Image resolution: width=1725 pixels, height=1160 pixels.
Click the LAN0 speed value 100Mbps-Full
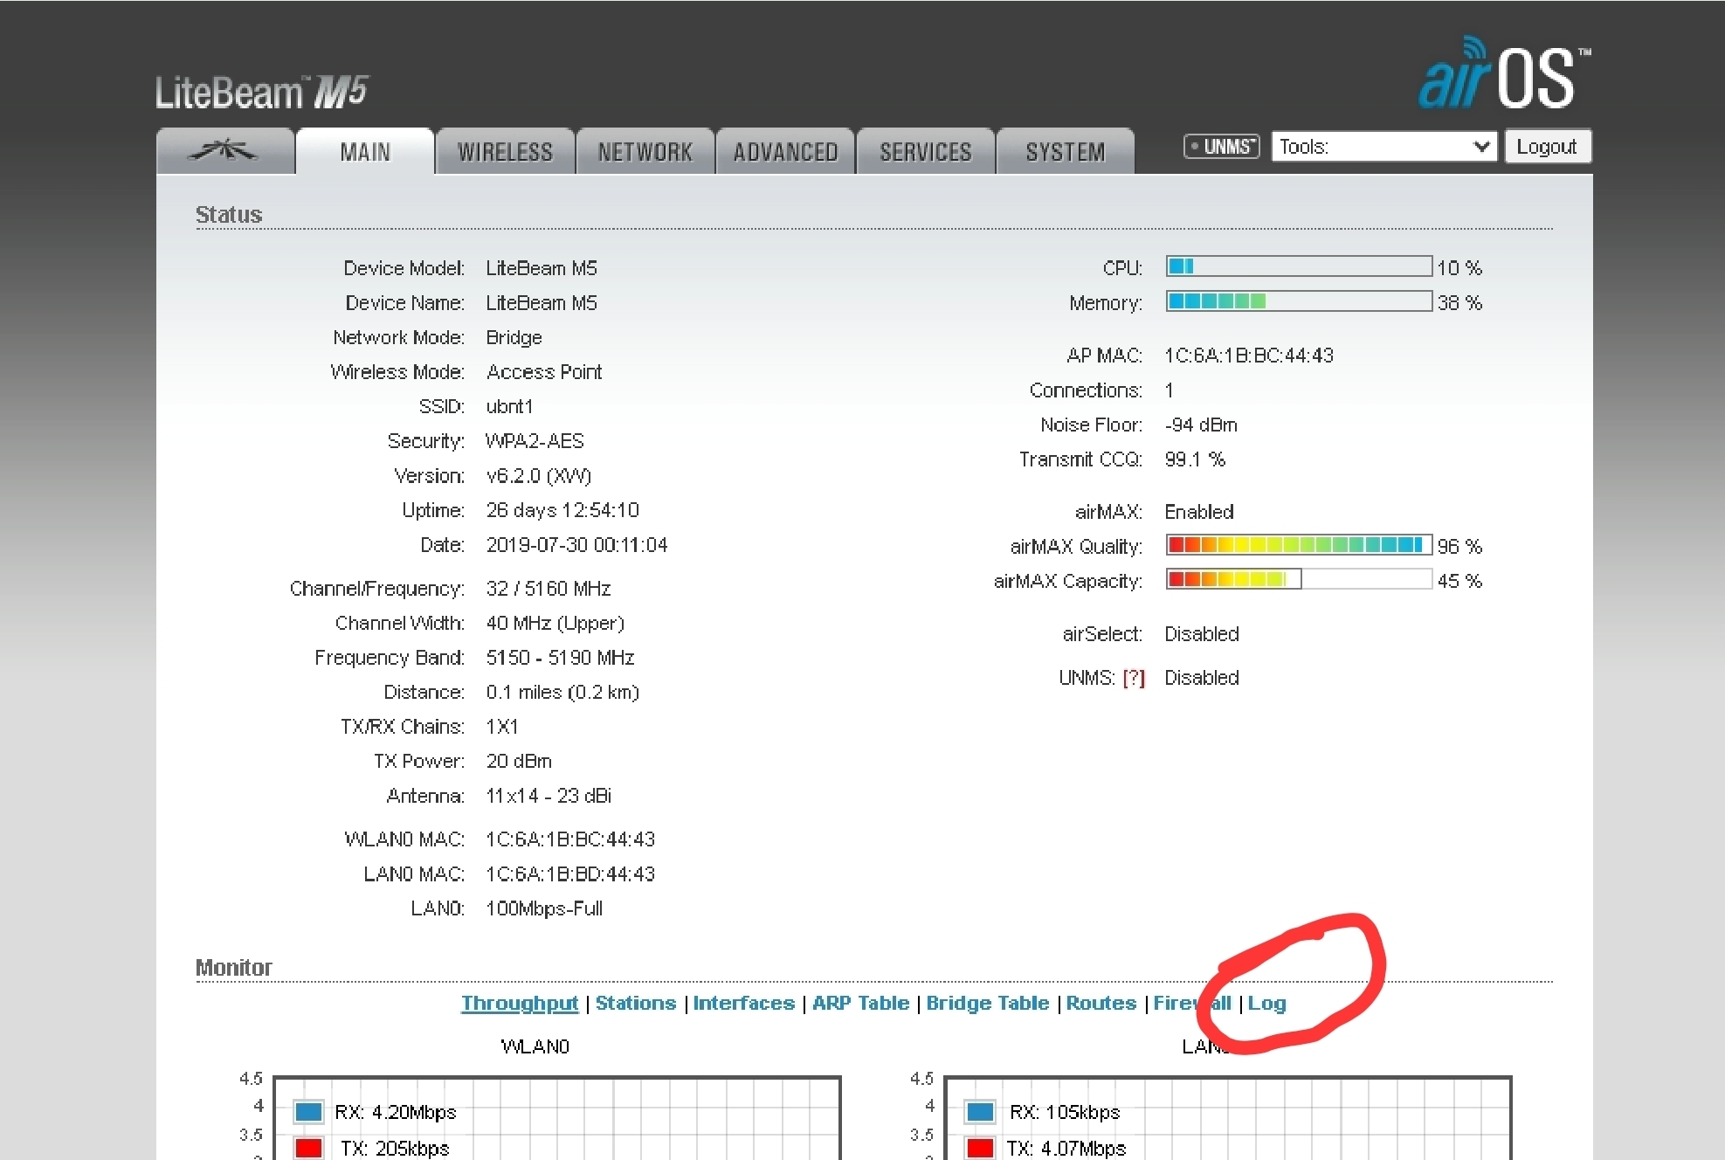[x=544, y=908]
